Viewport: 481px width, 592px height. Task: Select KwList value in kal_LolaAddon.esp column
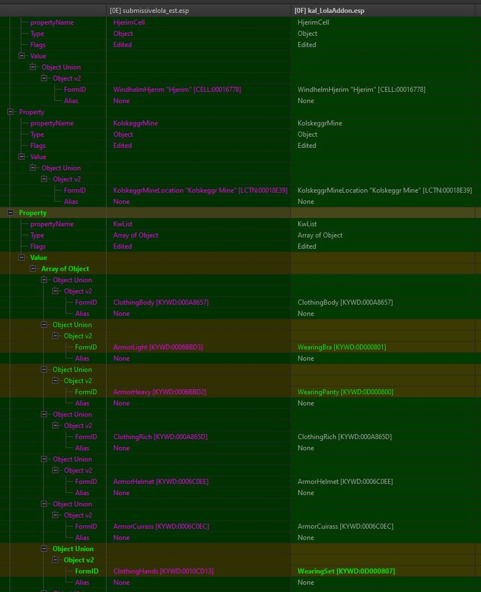pos(307,224)
